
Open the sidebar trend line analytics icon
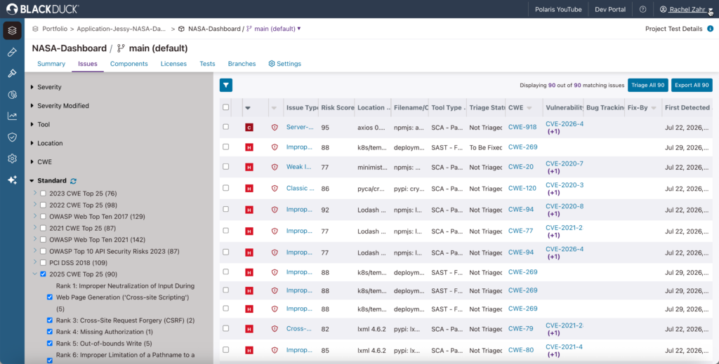click(13, 116)
